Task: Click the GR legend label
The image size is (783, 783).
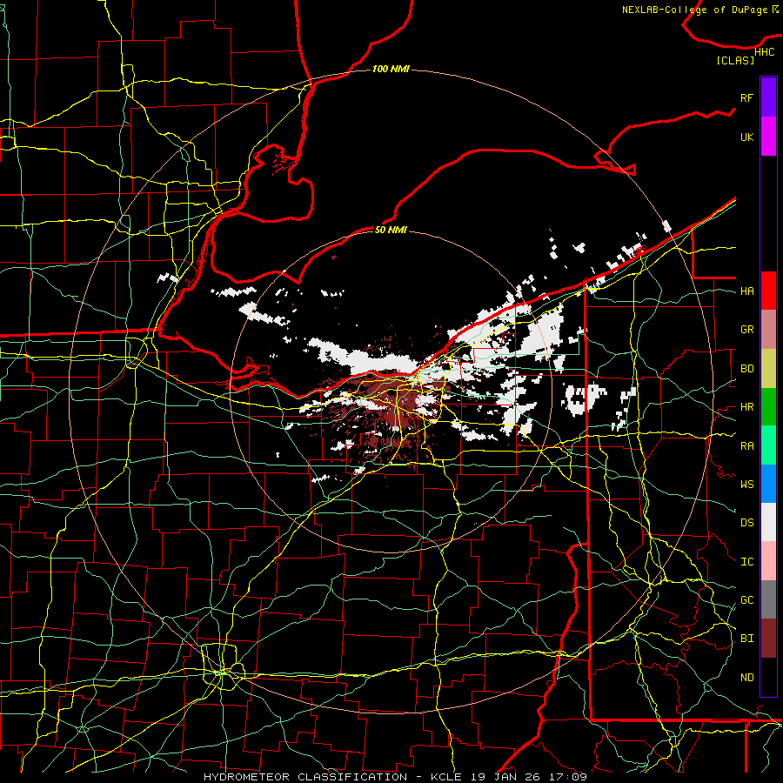Action: point(746,330)
